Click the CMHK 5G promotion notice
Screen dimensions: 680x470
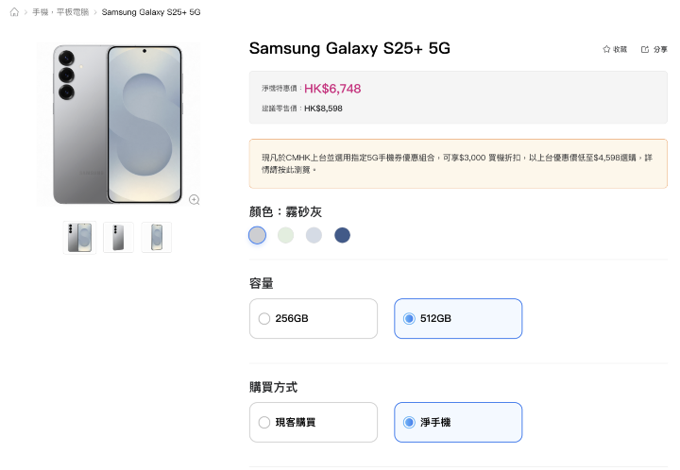click(x=458, y=163)
